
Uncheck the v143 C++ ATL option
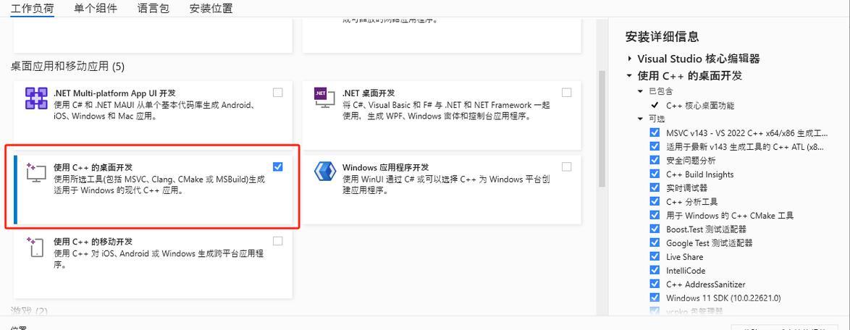coord(655,146)
